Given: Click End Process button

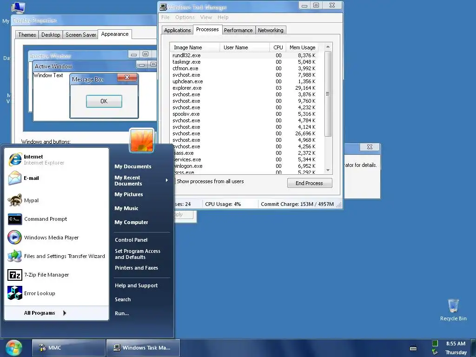Looking at the screenshot, I should coord(309,183).
